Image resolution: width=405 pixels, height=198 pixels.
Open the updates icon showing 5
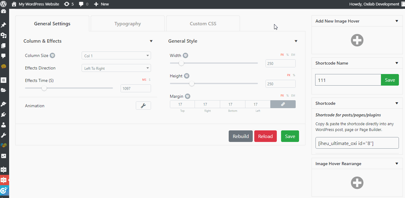coord(69,4)
